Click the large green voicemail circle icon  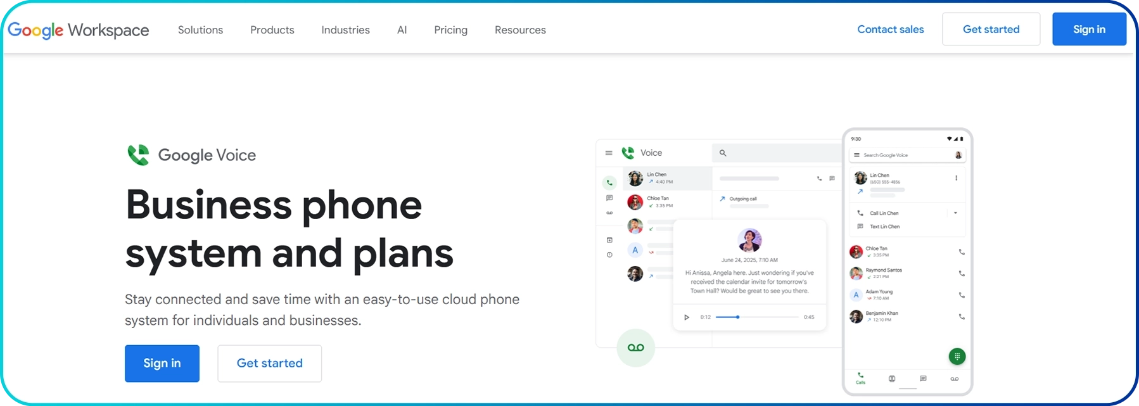(x=635, y=348)
